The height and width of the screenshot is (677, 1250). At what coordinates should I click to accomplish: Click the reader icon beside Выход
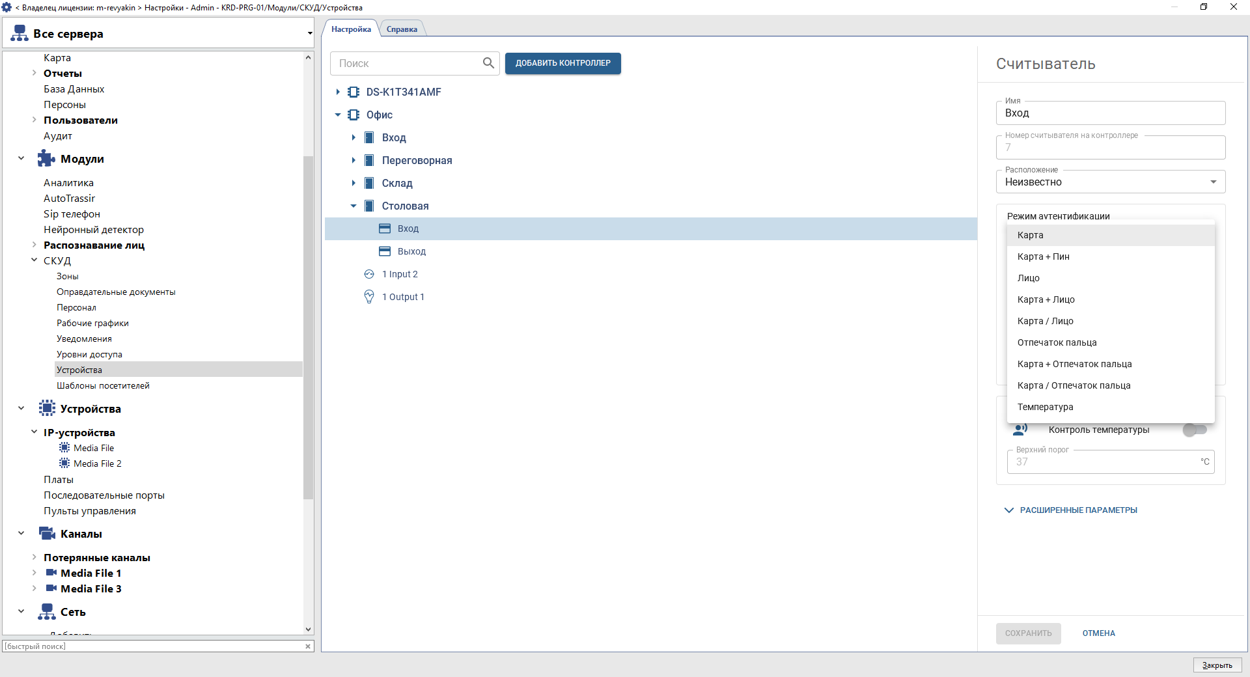[x=385, y=251]
